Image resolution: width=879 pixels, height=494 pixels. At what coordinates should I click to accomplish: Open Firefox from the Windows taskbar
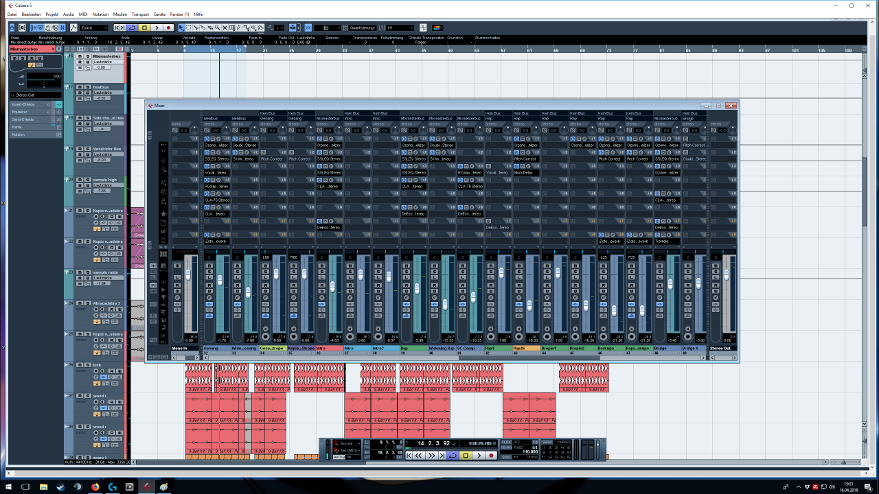tap(95, 486)
